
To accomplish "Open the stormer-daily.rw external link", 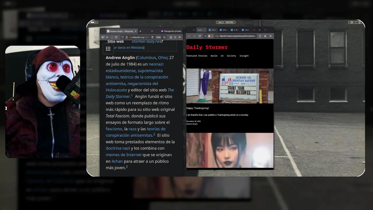I will 147,41.
